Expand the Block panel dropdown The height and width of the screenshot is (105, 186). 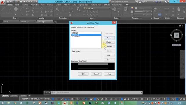(117, 18)
